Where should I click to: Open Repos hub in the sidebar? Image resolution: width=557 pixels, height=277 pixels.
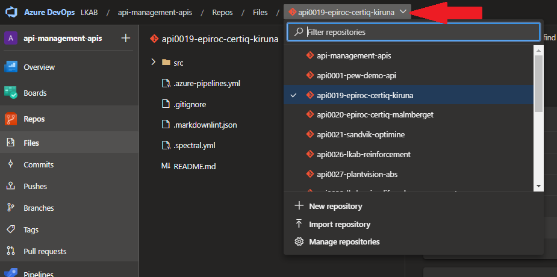pyautogui.click(x=69, y=119)
